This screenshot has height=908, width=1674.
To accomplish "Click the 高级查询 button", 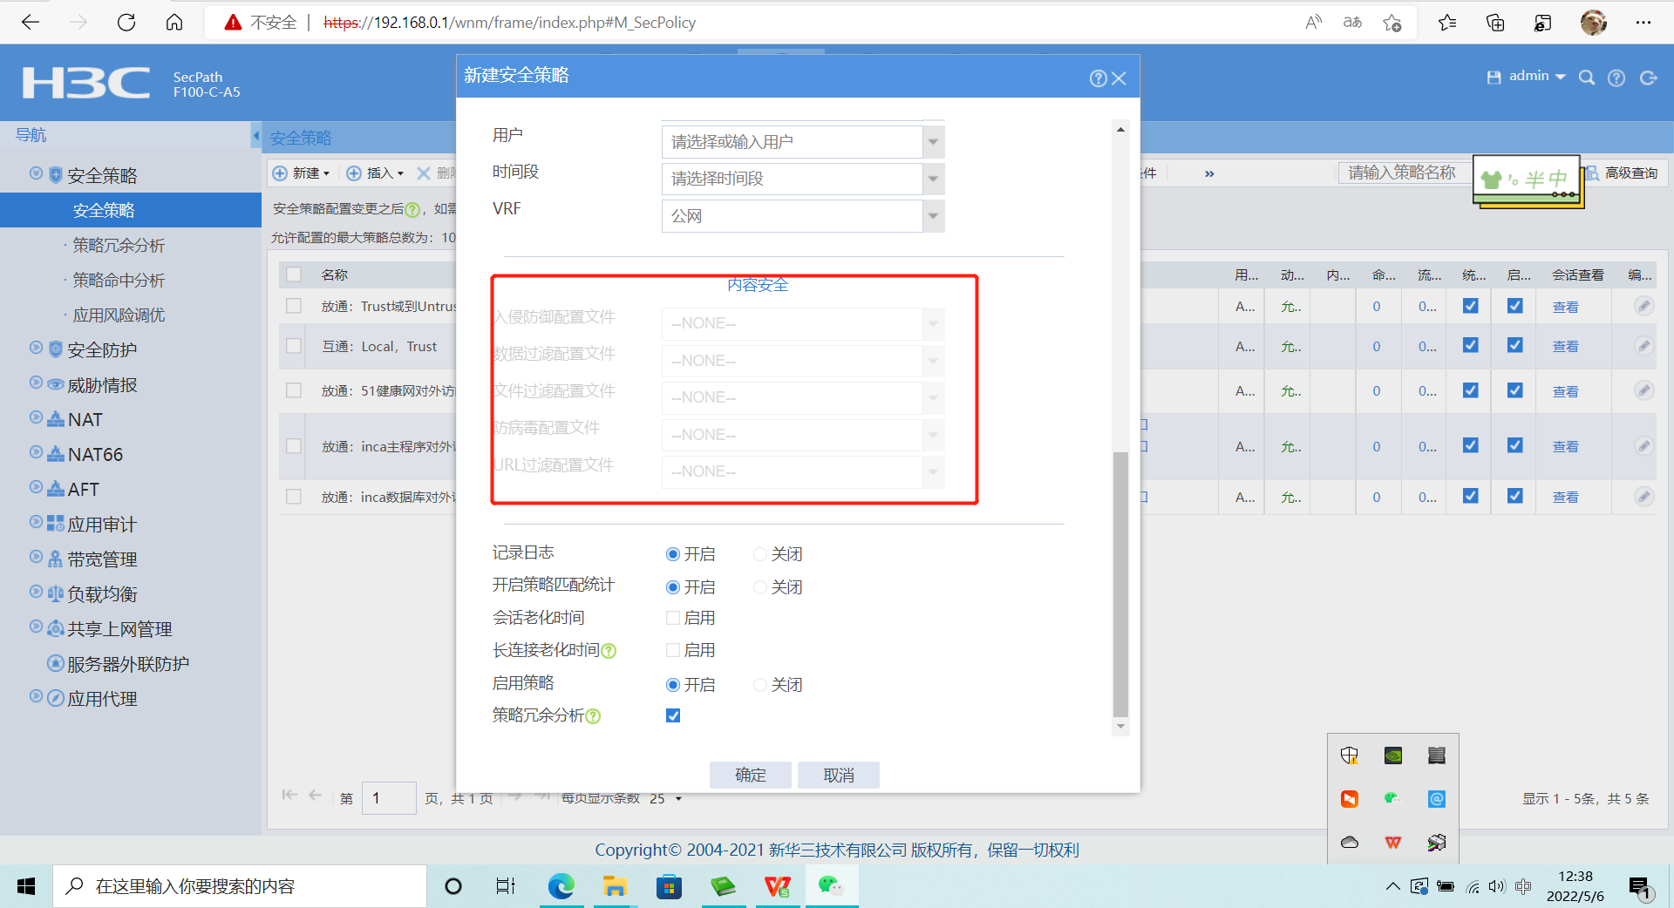I will (x=1623, y=173).
